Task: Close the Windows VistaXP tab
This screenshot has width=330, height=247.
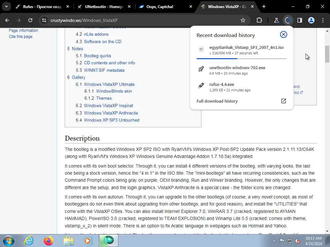Action: [x=252, y=7]
